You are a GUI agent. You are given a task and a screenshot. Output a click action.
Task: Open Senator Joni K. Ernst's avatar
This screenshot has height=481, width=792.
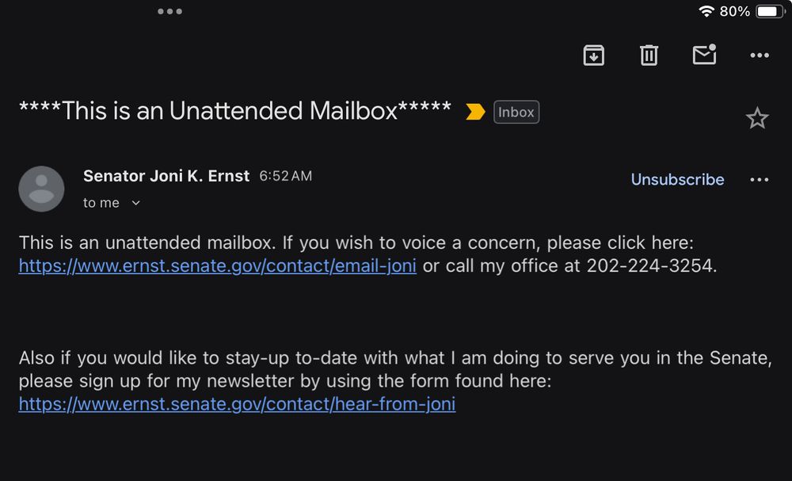[41, 189]
